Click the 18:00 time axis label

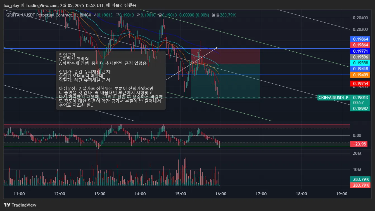pos(301,194)
